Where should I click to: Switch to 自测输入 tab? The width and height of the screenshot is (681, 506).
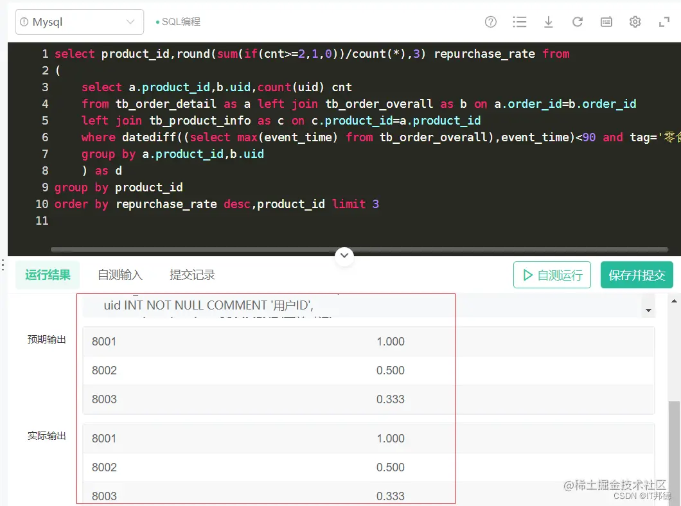coord(120,275)
